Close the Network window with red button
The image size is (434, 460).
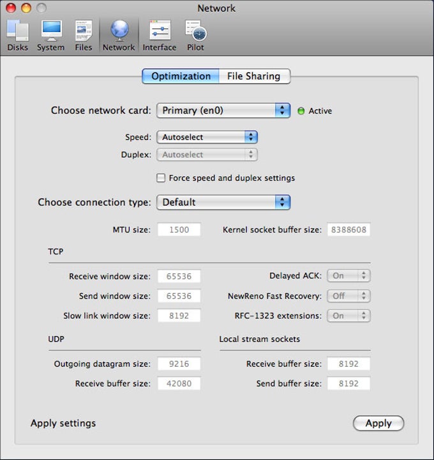pos(11,8)
